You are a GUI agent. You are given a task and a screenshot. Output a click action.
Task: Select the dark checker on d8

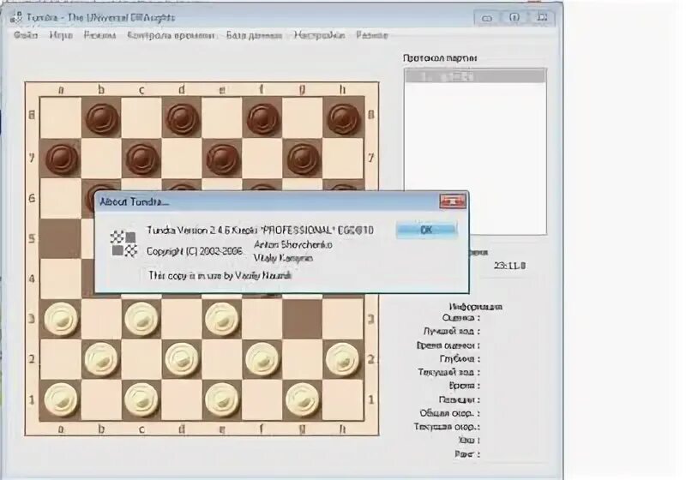[x=182, y=118]
